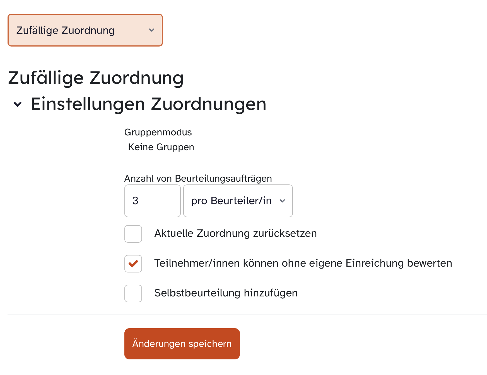487x375 pixels.
Task: Click the Anzahl von Beurteilungsaufträgen label
Action: [198, 178]
